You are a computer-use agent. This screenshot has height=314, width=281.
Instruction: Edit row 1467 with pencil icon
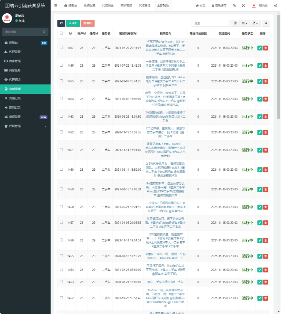click(x=260, y=48)
